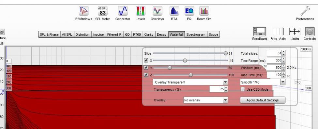Screen dimensions: 318x129
Task: Switch to the SPL & Phase tab
Action: pyautogui.click(x=49, y=34)
